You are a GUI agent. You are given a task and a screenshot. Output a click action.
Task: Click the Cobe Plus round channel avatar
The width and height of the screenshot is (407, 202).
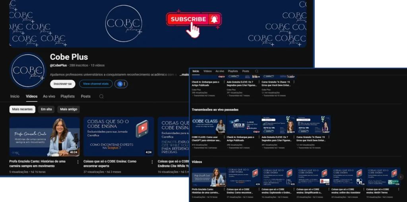pos(28,71)
